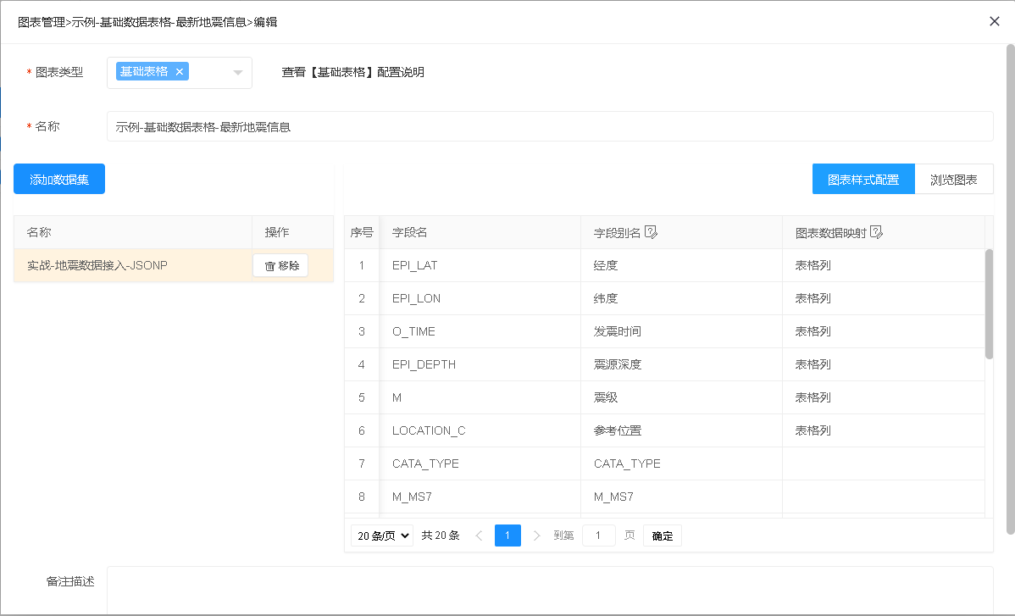Screen dimensions: 1015x616
Task: Click 移除 button with trash icon
Action: tap(280, 265)
